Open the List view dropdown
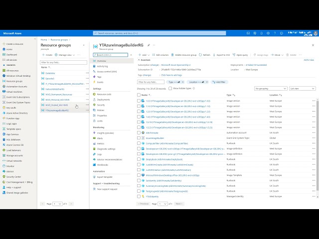The height and width of the screenshot is (239, 319). point(303,89)
